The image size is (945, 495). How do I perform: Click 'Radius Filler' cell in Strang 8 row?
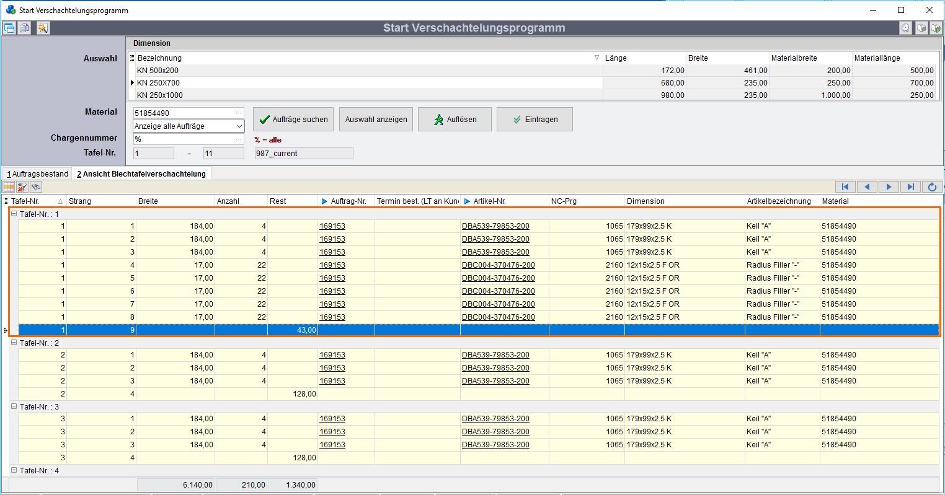[x=782, y=317]
